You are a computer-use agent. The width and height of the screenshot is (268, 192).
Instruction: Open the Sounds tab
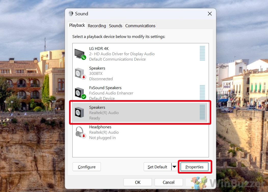[116, 26]
